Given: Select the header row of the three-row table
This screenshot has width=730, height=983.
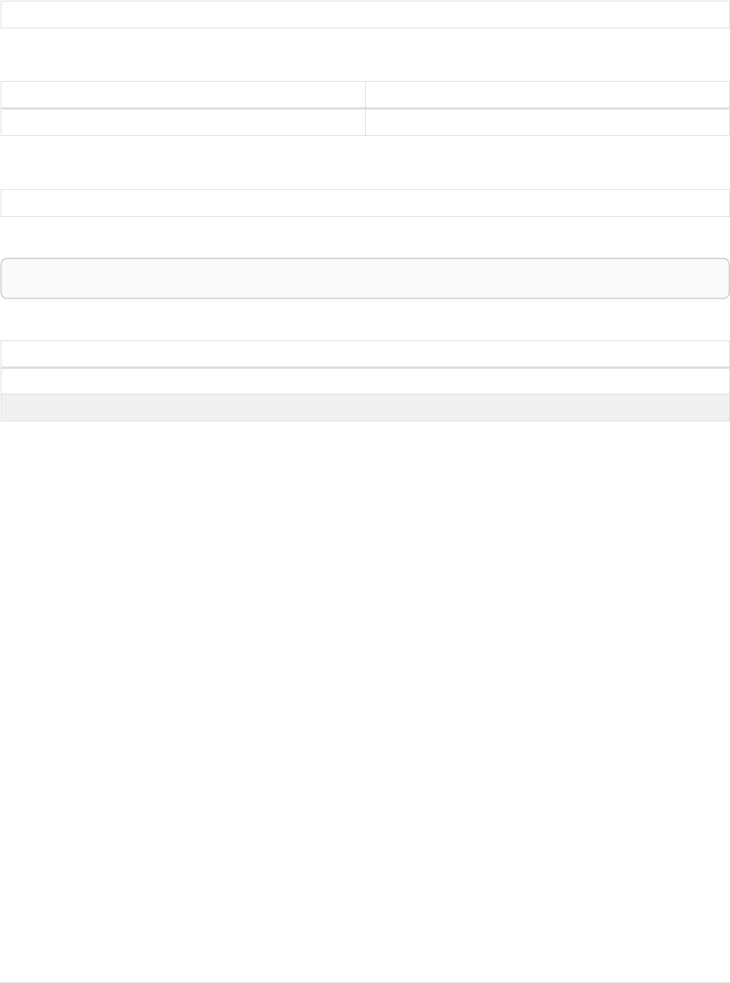Looking at the screenshot, I should click(365, 354).
